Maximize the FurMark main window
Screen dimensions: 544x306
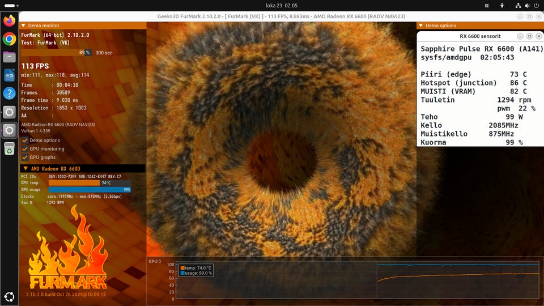(529, 16)
